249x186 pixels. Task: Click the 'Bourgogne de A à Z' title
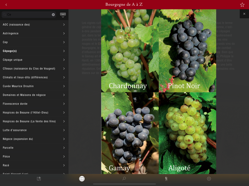pyautogui.click(x=124, y=5)
